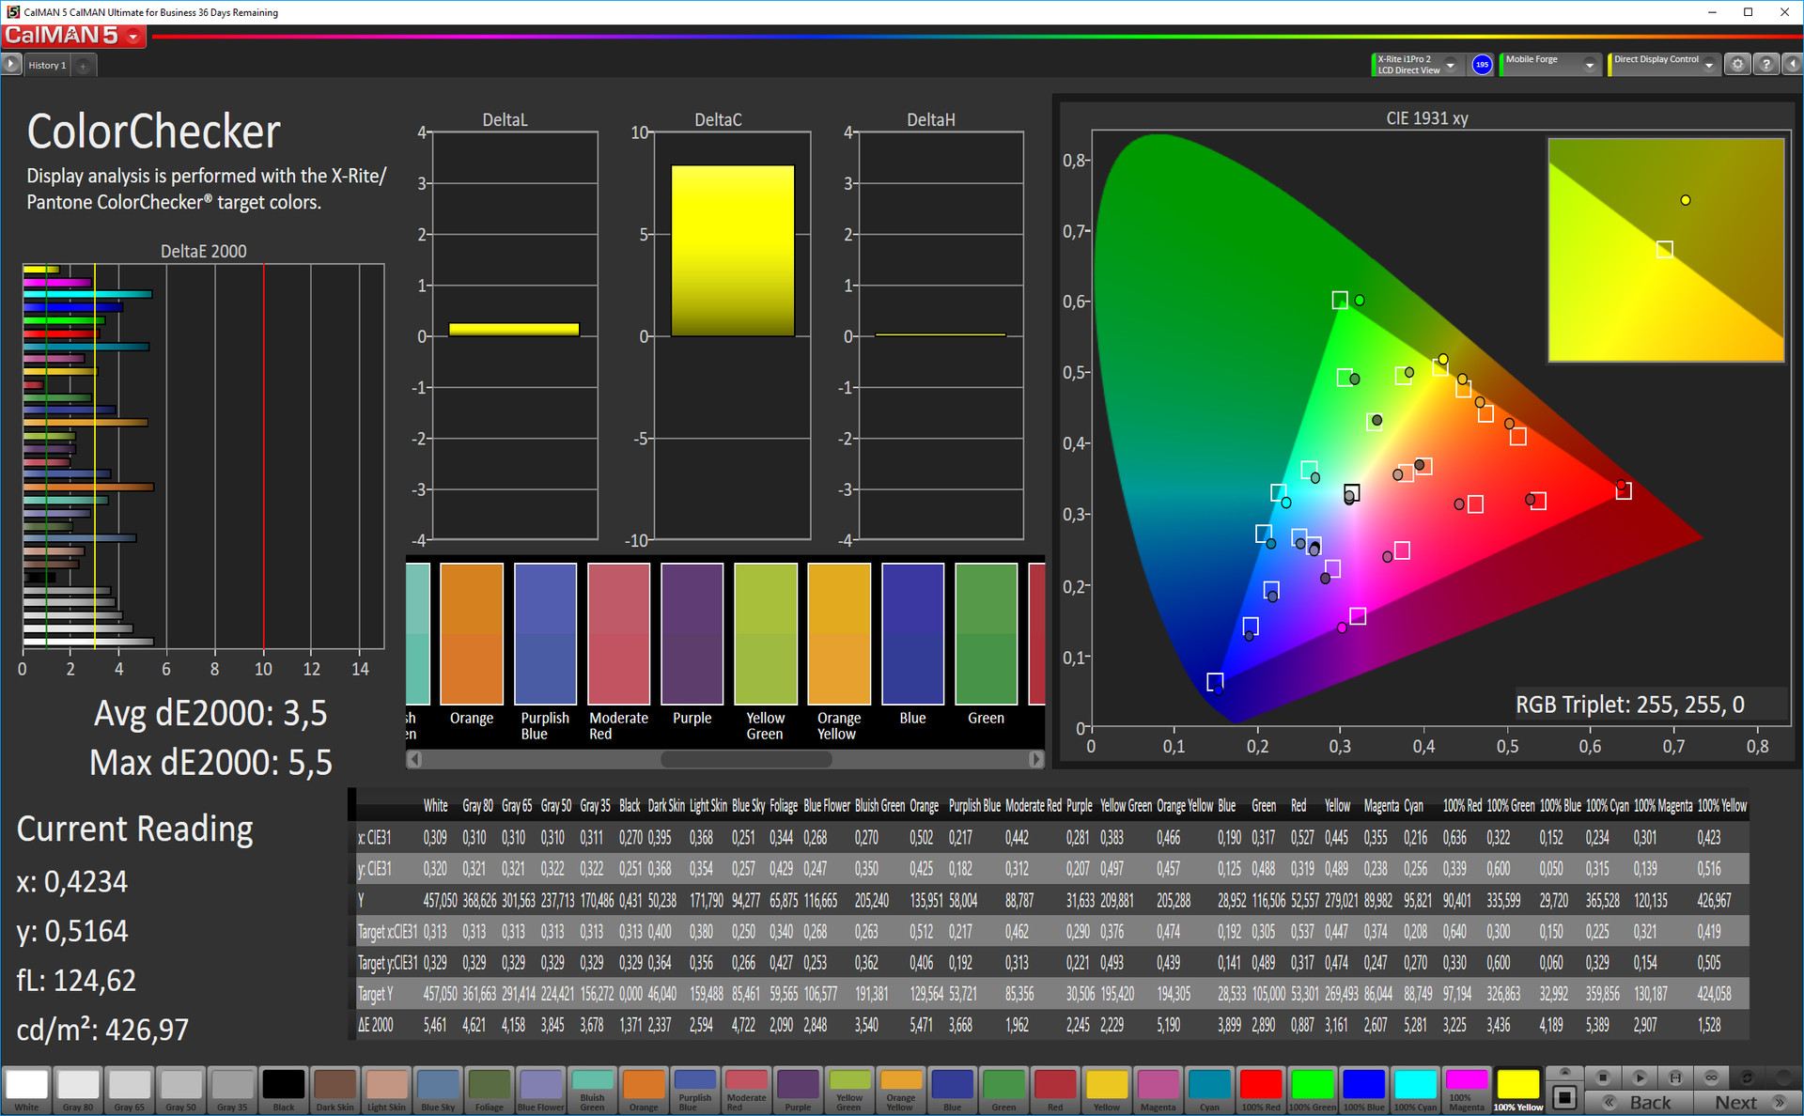Screen dimensions: 1804x1116
Task: Toggle the black pattern window square button
Action: pyautogui.click(x=1564, y=1096)
